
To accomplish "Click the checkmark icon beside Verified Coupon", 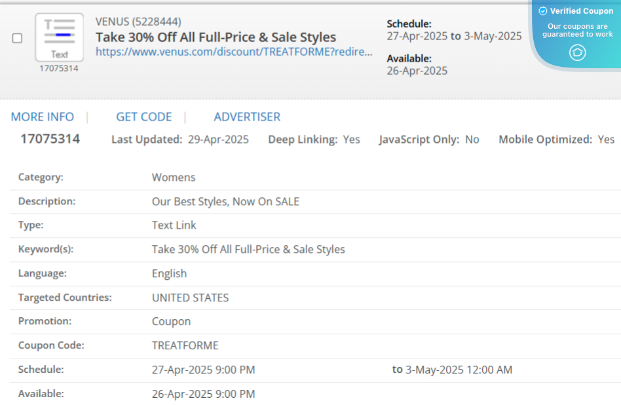I will (x=542, y=11).
